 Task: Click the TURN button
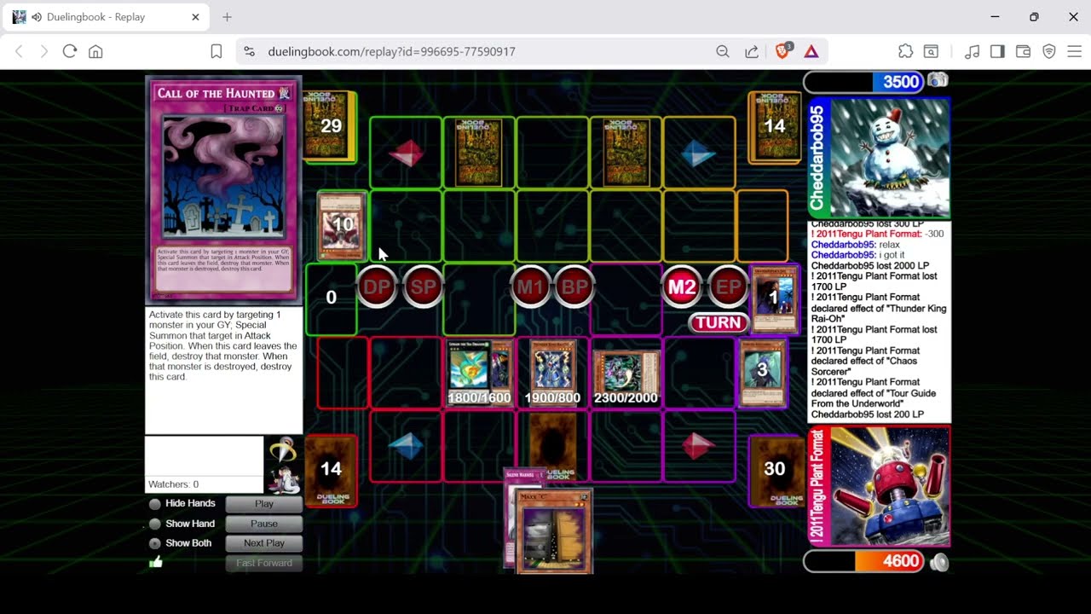point(719,322)
